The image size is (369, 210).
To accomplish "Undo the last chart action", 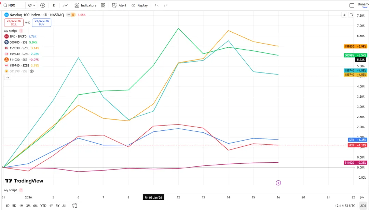I will (x=156, y=5).
